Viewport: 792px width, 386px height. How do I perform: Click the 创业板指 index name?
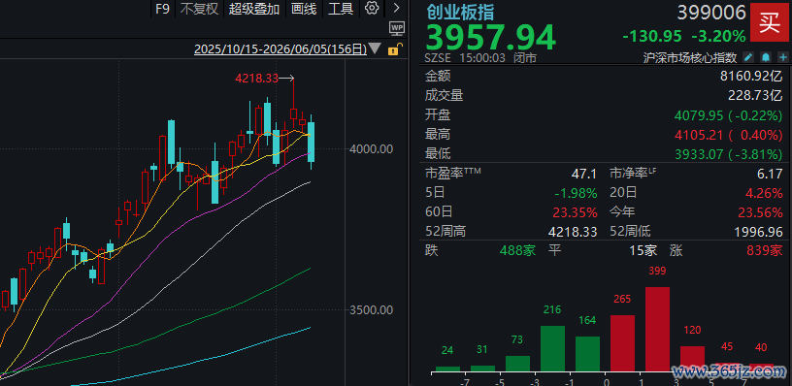[460, 11]
